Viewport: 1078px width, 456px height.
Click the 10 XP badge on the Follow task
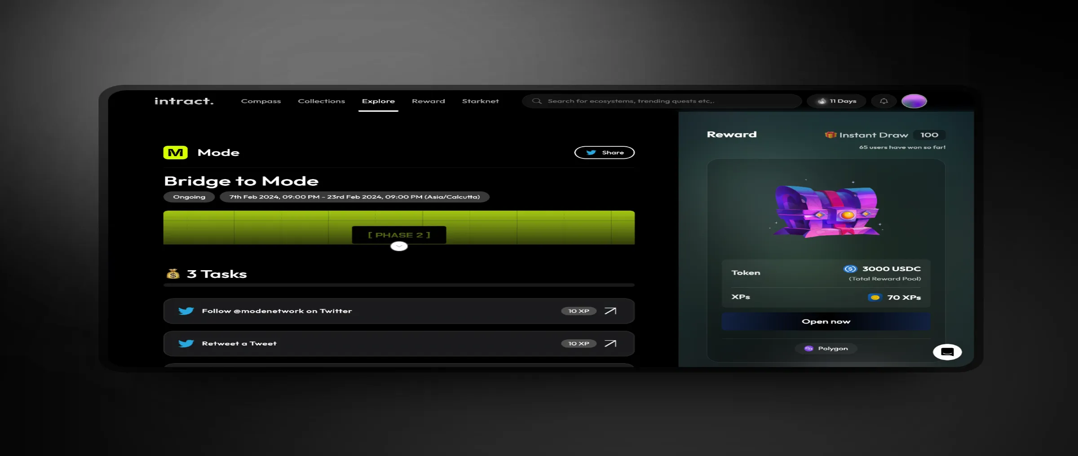point(579,311)
